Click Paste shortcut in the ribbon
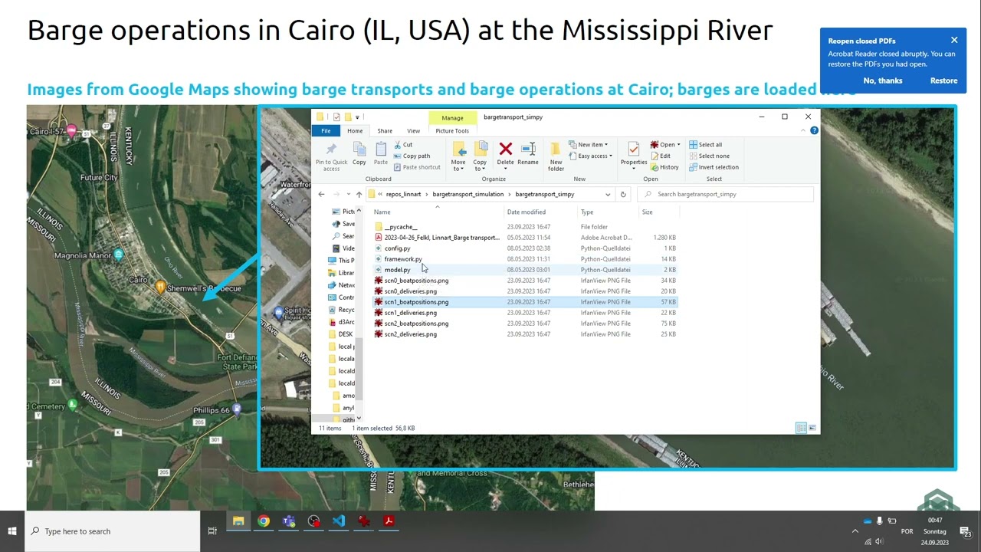The height and width of the screenshot is (552, 981). click(x=417, y=167)
